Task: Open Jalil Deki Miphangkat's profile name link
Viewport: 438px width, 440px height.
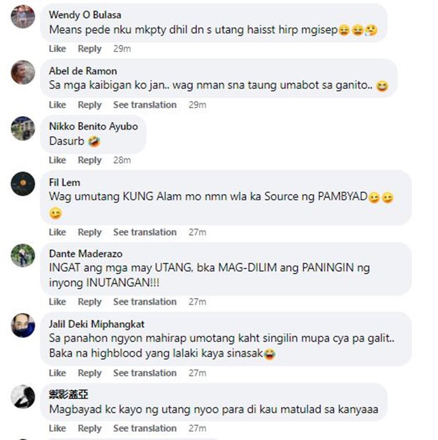Action: point(97,324)
